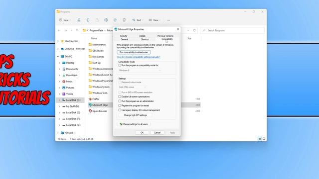Open the New dropdown in toolbar

[x=65, y=20]
